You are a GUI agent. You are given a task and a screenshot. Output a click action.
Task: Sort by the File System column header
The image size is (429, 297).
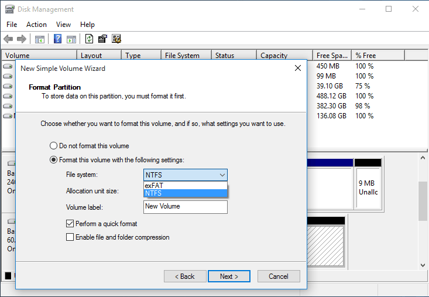tap(186, 55)
